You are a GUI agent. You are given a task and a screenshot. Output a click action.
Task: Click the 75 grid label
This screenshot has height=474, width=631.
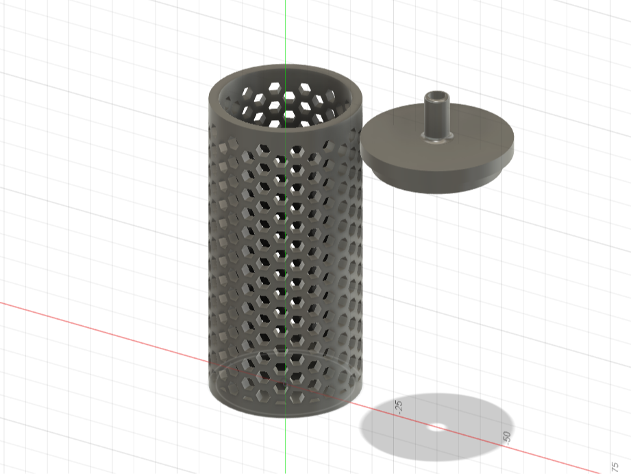(x=615, y=466)
